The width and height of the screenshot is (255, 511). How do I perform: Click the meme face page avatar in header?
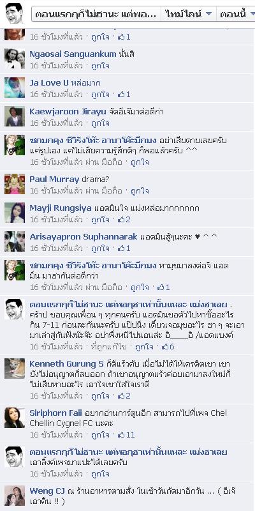click(x=15, y=13)
